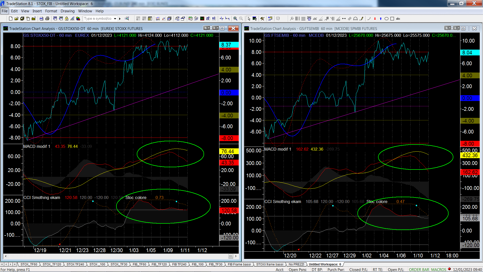The width and height of the screenshot is (483, 272).
Task: Switch to the STOXX frame bassi tab
Action: coord(270,264)
